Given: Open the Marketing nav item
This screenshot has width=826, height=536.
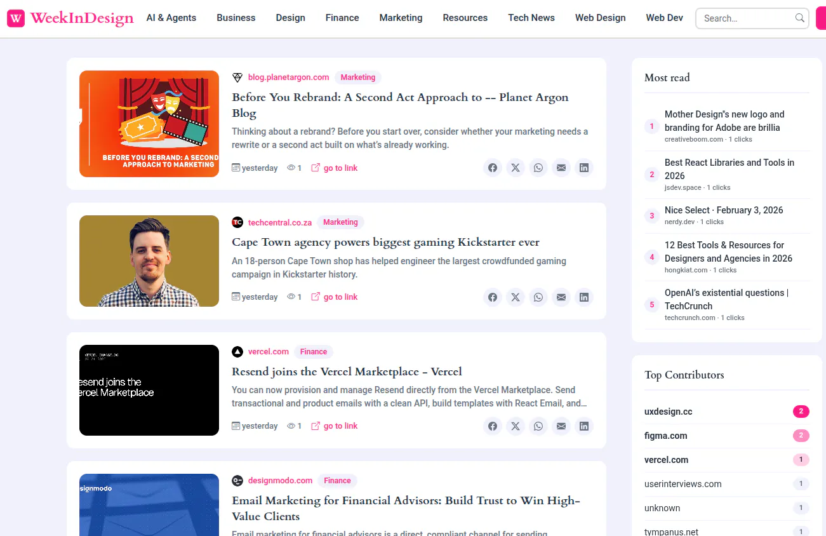Looking at the screenshot, I should click(x=401, y=18).
